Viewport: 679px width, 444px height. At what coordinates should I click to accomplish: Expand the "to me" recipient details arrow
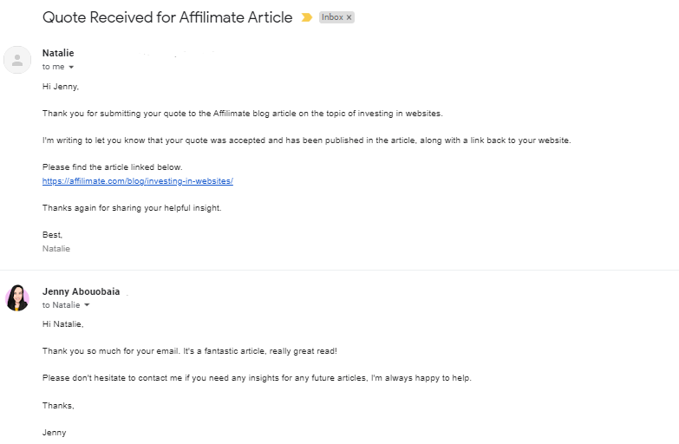click(x=71, y=67)
